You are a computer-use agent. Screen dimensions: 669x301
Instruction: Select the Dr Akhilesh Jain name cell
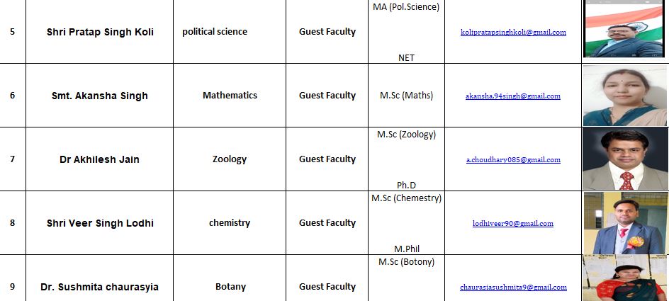click(100, 159)
